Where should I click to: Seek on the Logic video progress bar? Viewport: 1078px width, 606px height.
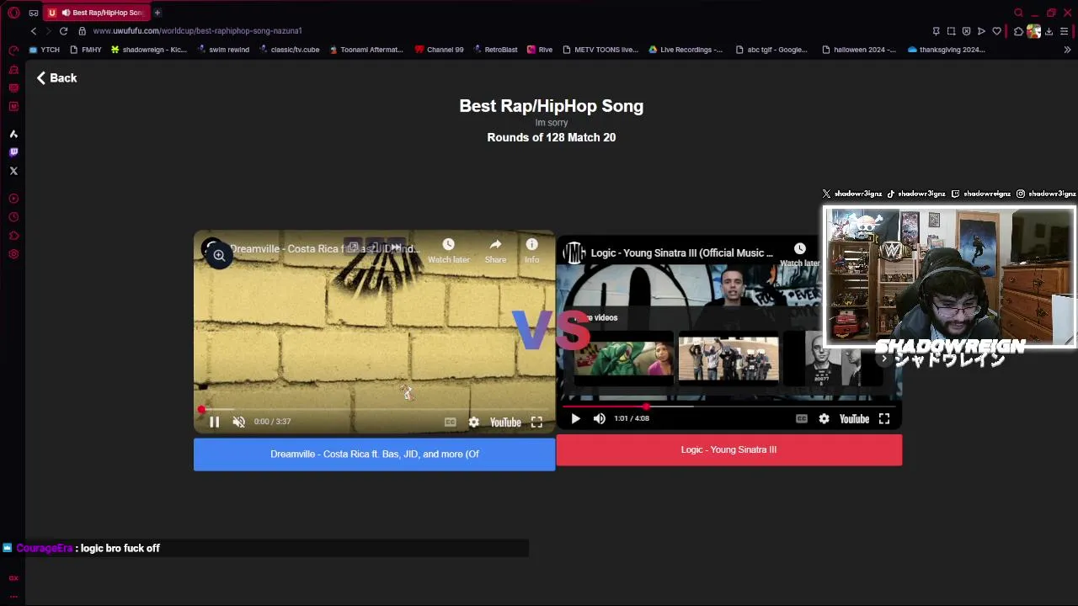coord(728,407)
